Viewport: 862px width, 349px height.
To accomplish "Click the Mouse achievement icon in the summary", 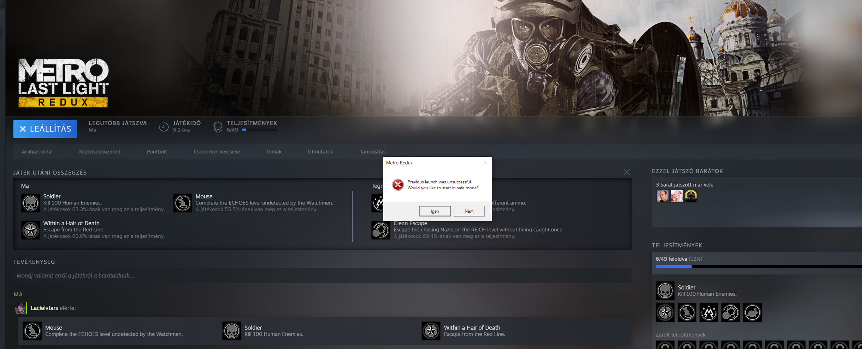I will pos(183,203).
